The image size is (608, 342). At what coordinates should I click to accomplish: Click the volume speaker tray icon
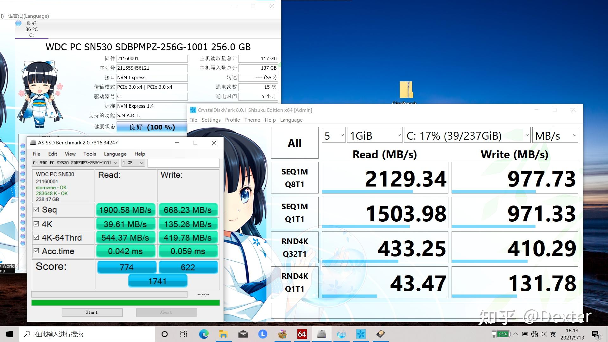point(543,334)
